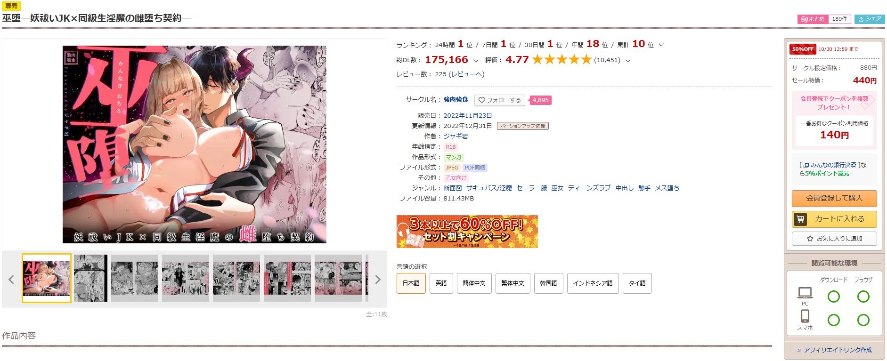Show next thumbnails with right arrow
The height and width of the screenshot is (361, 887).
point(377,280)
